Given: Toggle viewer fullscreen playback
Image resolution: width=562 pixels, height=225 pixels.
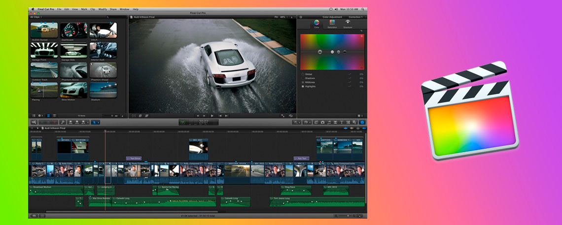Looking at the screenshot, I should [x=283, y=116].
